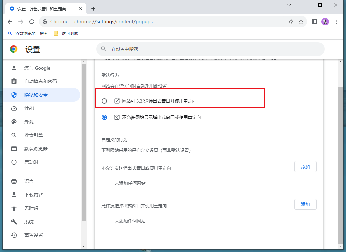Click the main page scrollbar thumb

[340, 165]
